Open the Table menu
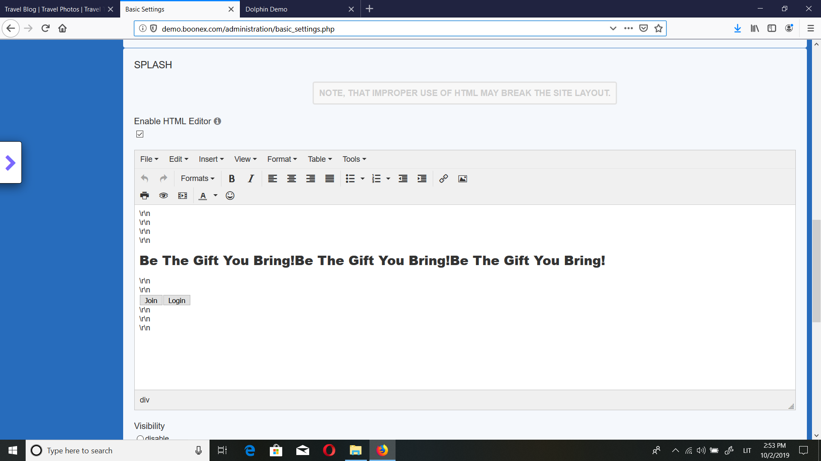Screen dimensions: 821x461 (319, 159)
